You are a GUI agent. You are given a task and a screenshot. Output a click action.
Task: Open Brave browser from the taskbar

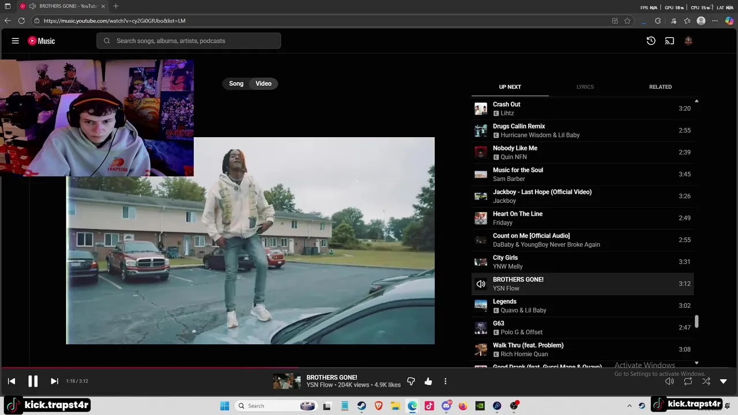point(379,406)
